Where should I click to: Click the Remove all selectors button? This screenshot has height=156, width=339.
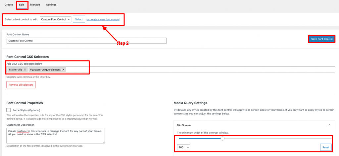pos(21,85)
